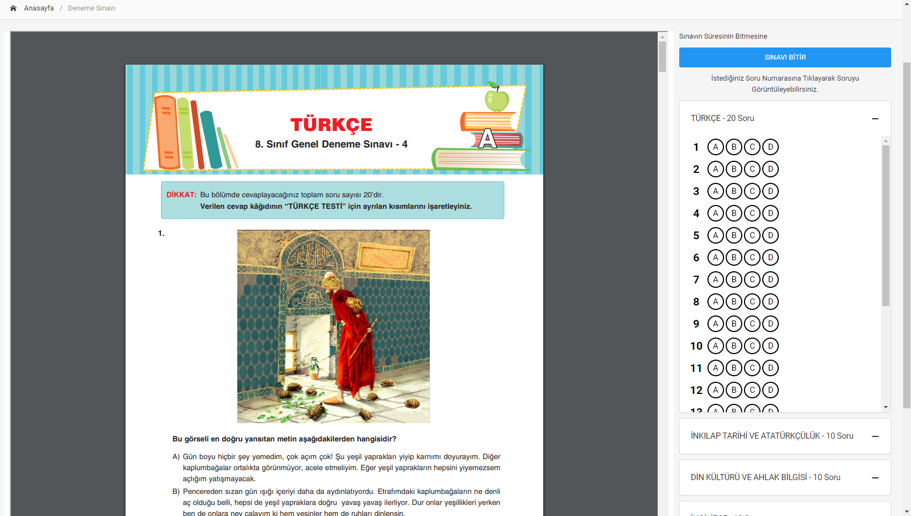Click the Deneme Sınavı breadcrumb
Image resolution: width=911 pixels, height=516 pixels.
[91, 8]
